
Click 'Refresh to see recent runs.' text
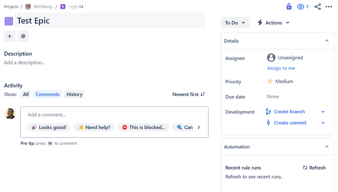point(253,177)
